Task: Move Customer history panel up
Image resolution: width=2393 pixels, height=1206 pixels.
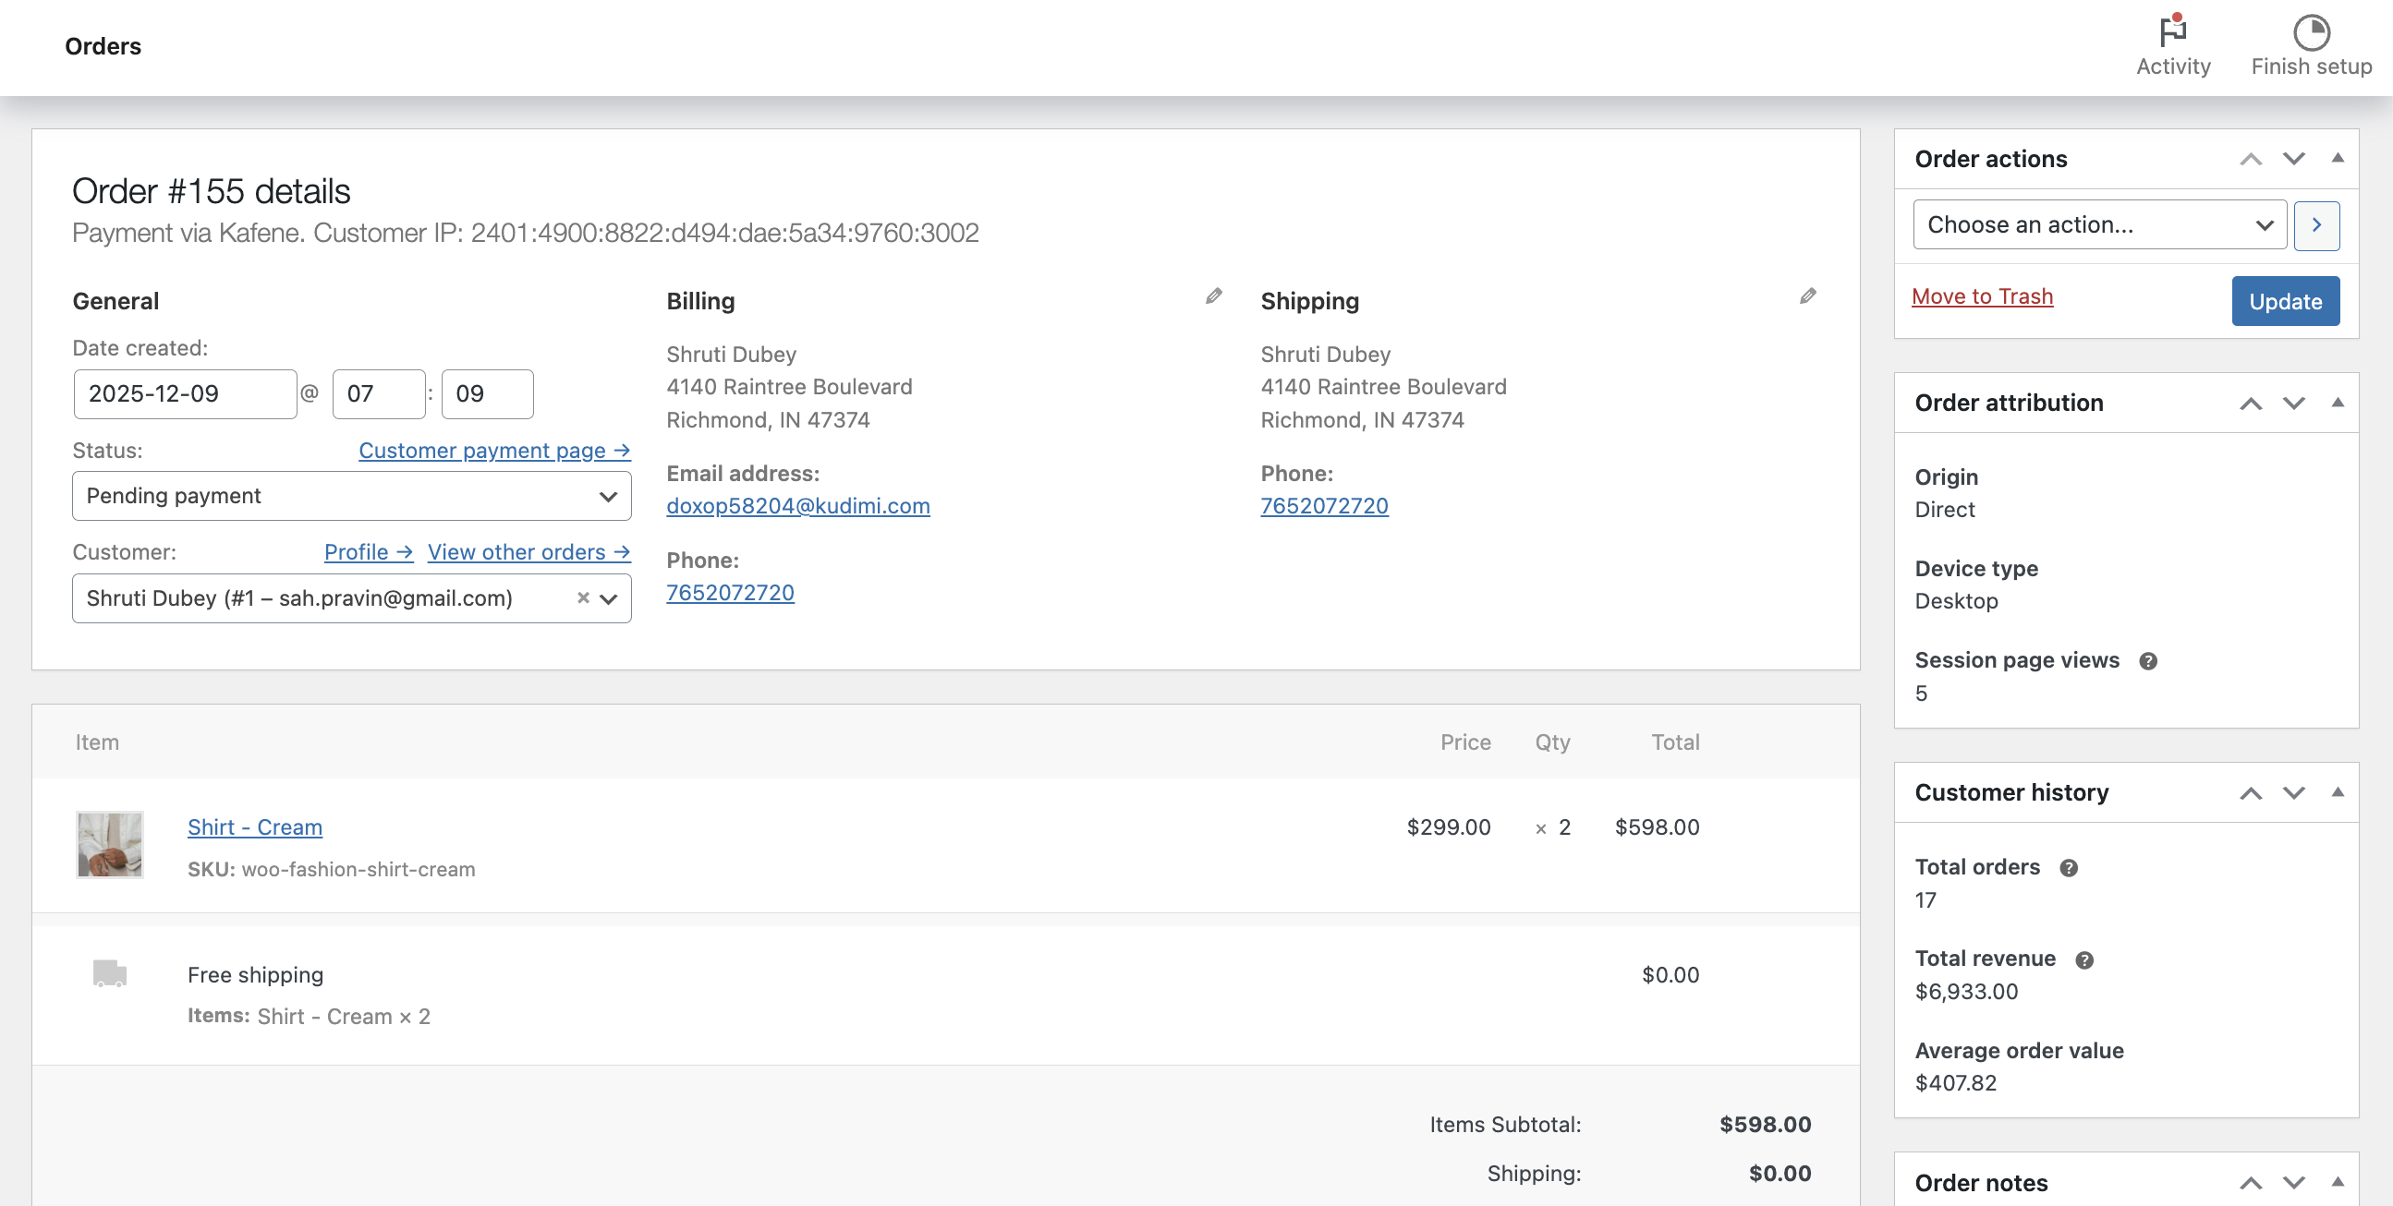Action: pos(2250,793)
